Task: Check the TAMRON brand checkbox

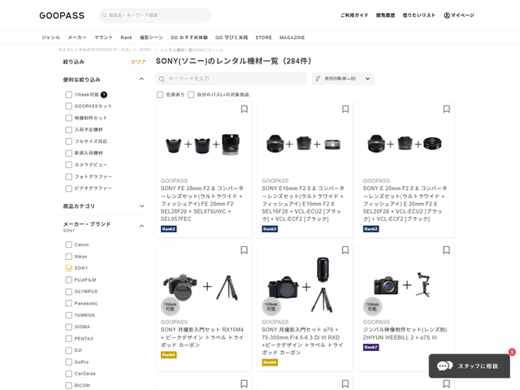Action: coord(68,315)
